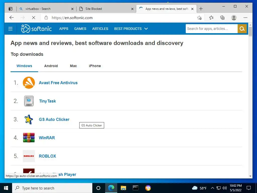Open the Avast Free Antivirus link
The height and width of the screenshot is (193, 257).
[58, 83]
